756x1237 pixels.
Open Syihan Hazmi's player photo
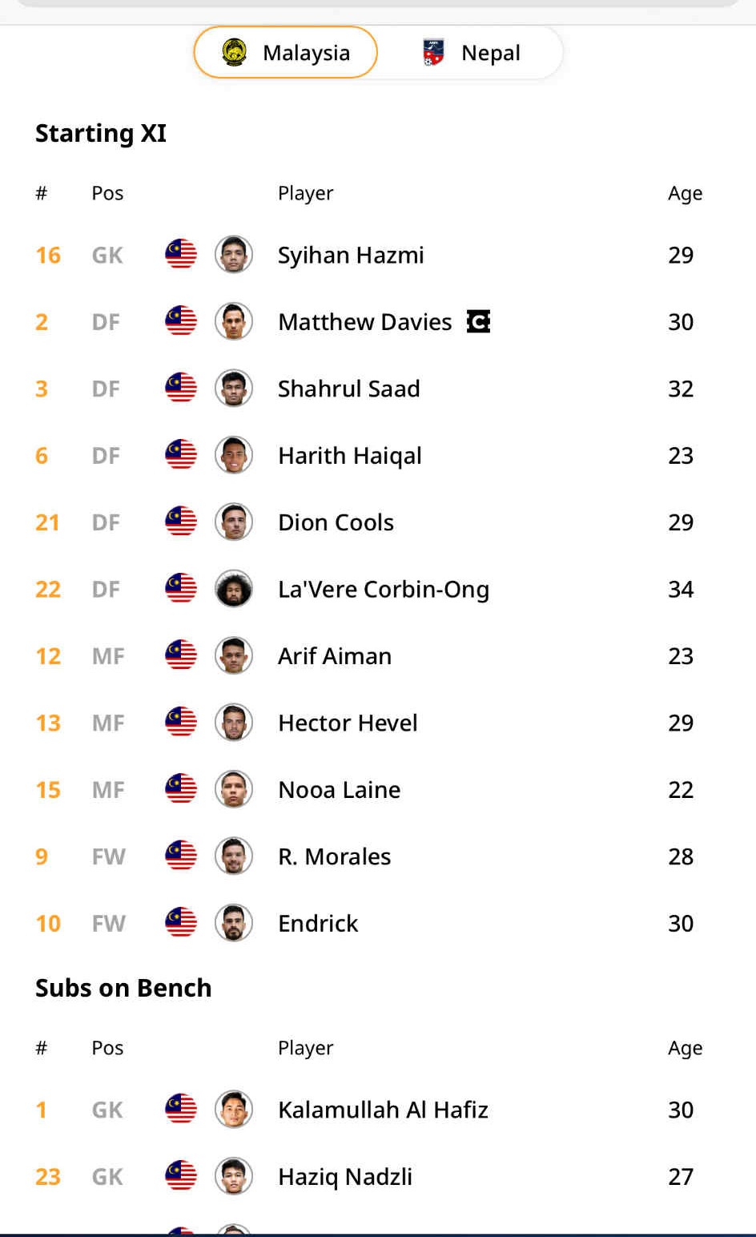(x=234, y=255)
